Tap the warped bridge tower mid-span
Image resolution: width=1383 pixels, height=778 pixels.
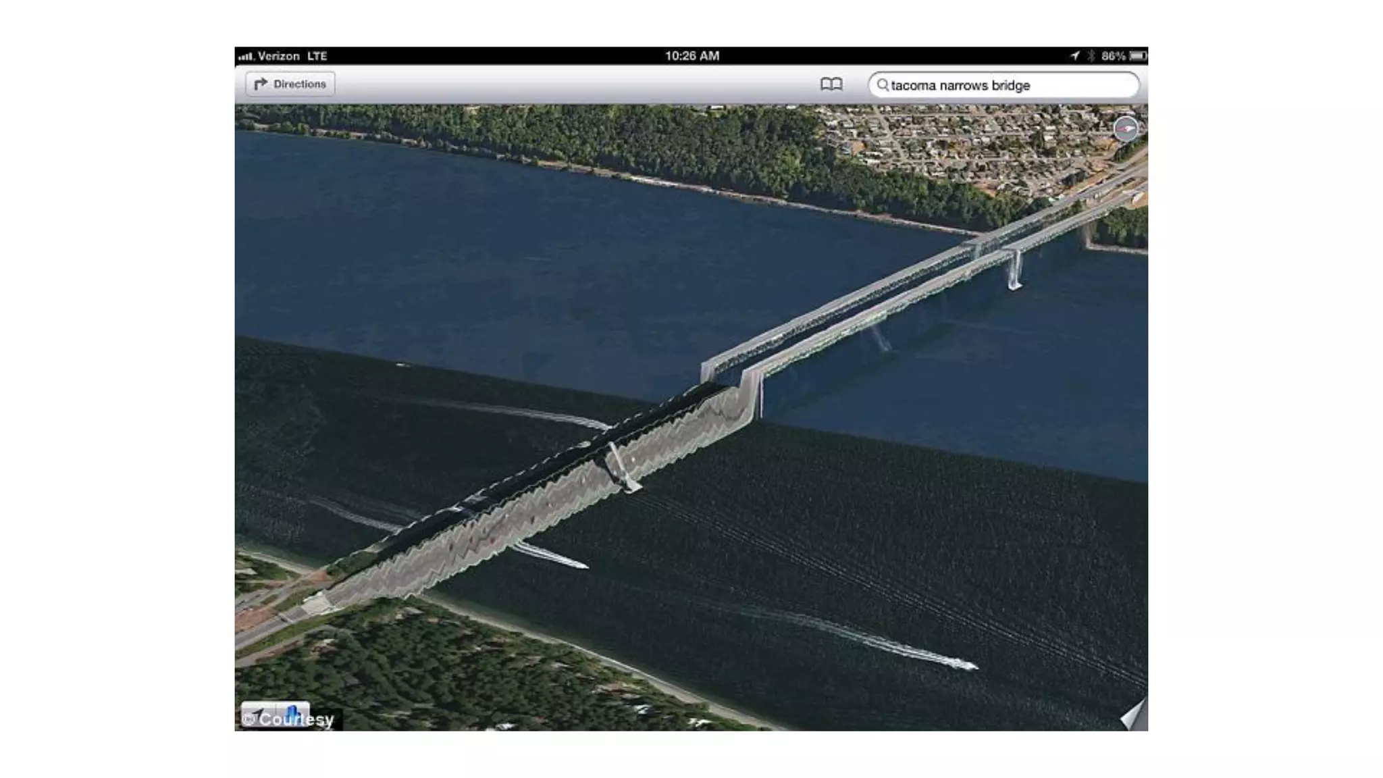point(623,467)
